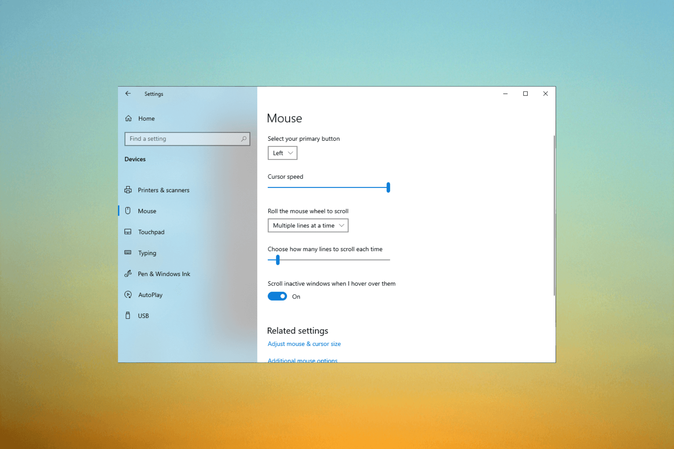Click the Devices menu item

point(135,159)
